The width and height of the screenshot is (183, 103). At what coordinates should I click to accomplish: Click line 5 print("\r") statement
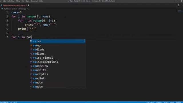click(27, 29)
